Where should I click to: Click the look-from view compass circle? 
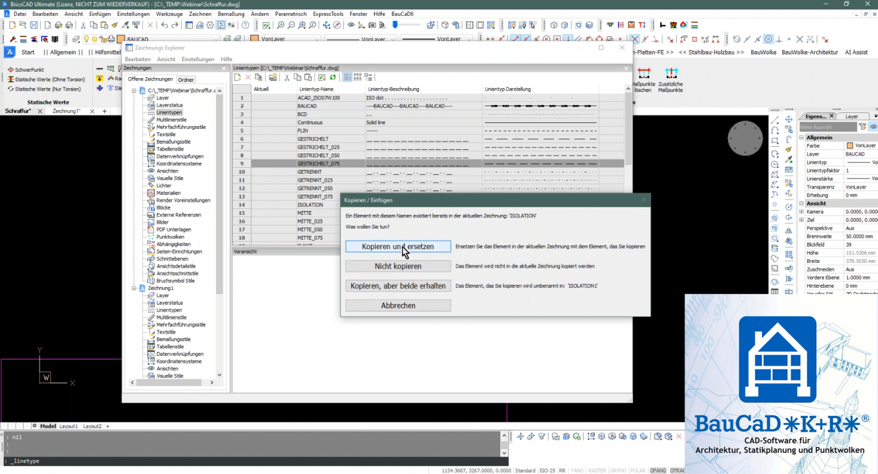point(745,138)
